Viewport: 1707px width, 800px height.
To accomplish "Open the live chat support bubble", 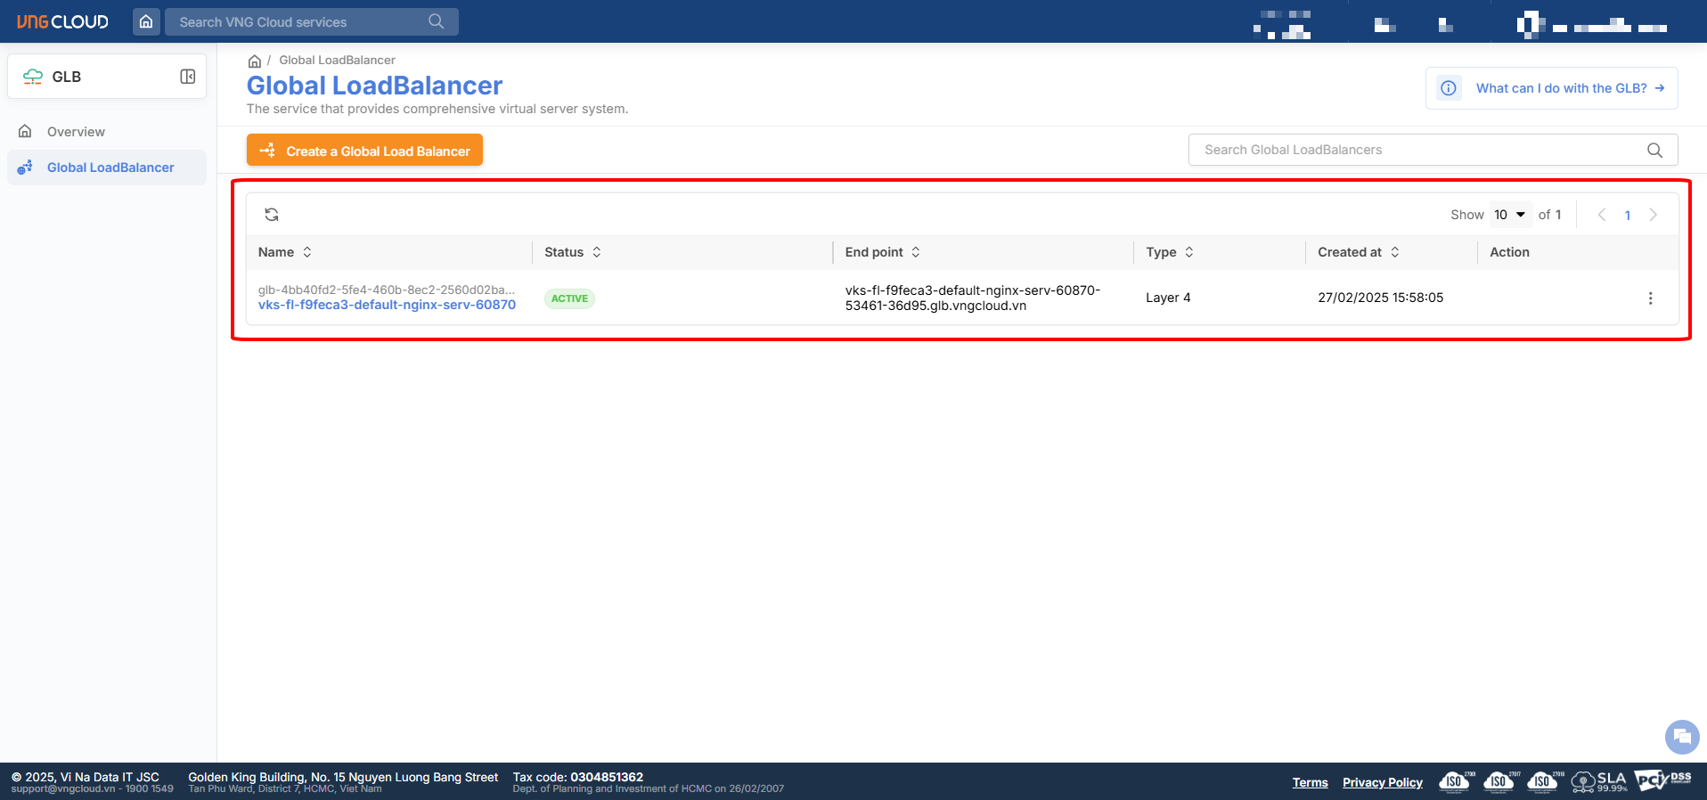I will [x=1681, y=737].
